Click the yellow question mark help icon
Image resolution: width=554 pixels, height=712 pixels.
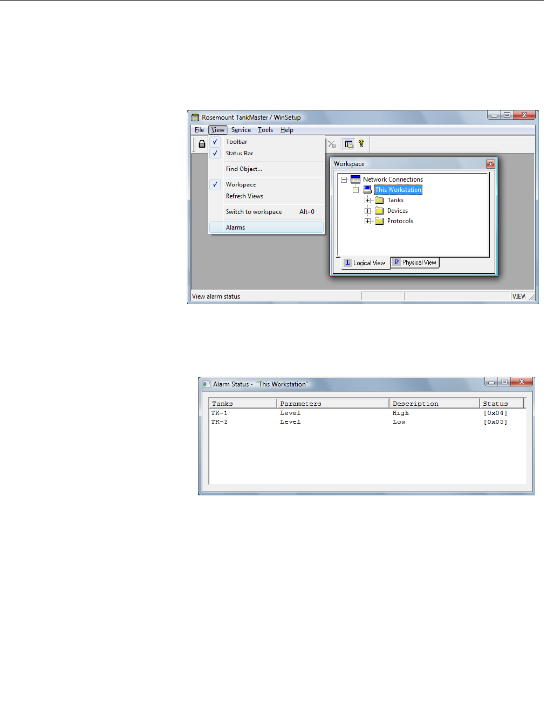click(x=361, y=143)
